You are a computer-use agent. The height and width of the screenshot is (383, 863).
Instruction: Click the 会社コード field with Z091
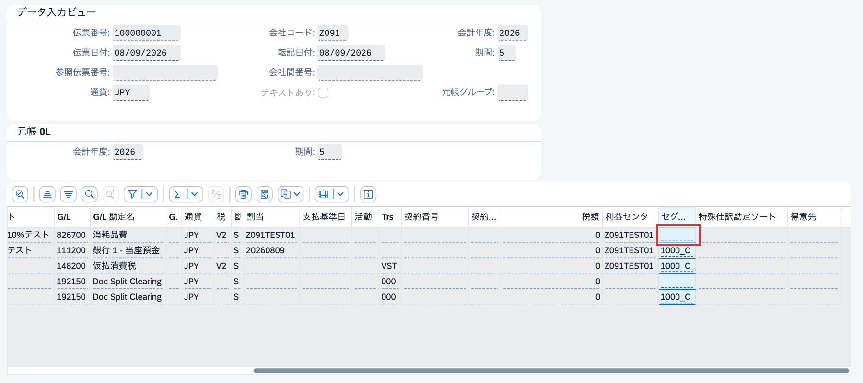pos(333,33)
